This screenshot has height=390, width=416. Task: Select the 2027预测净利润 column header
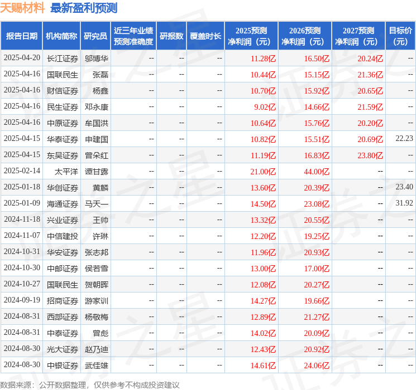[358, 36]
